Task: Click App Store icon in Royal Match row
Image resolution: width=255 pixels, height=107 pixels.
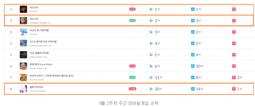Action: [x=193, y=66]
